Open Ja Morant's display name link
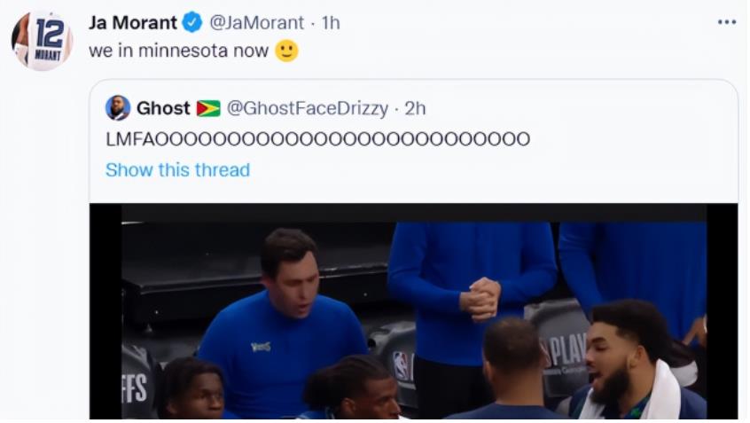The height and width of the screenshot is (423, 750). click(x=133, y=22)
